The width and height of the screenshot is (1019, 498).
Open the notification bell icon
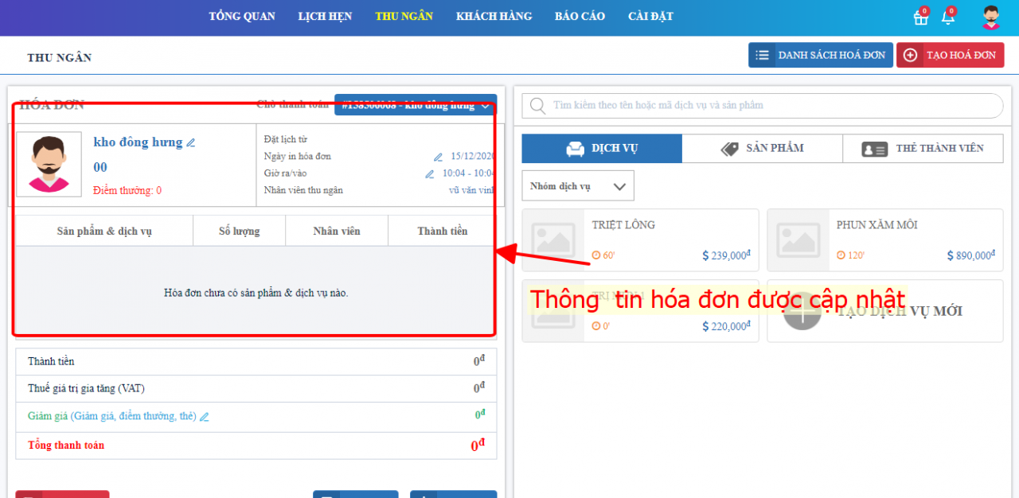947,18
